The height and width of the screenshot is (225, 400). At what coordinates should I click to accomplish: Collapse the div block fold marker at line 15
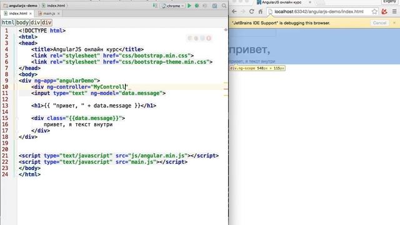(17, 118)
